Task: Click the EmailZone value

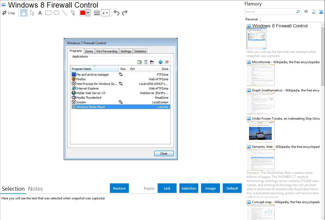Action: (x=162, y=98)
